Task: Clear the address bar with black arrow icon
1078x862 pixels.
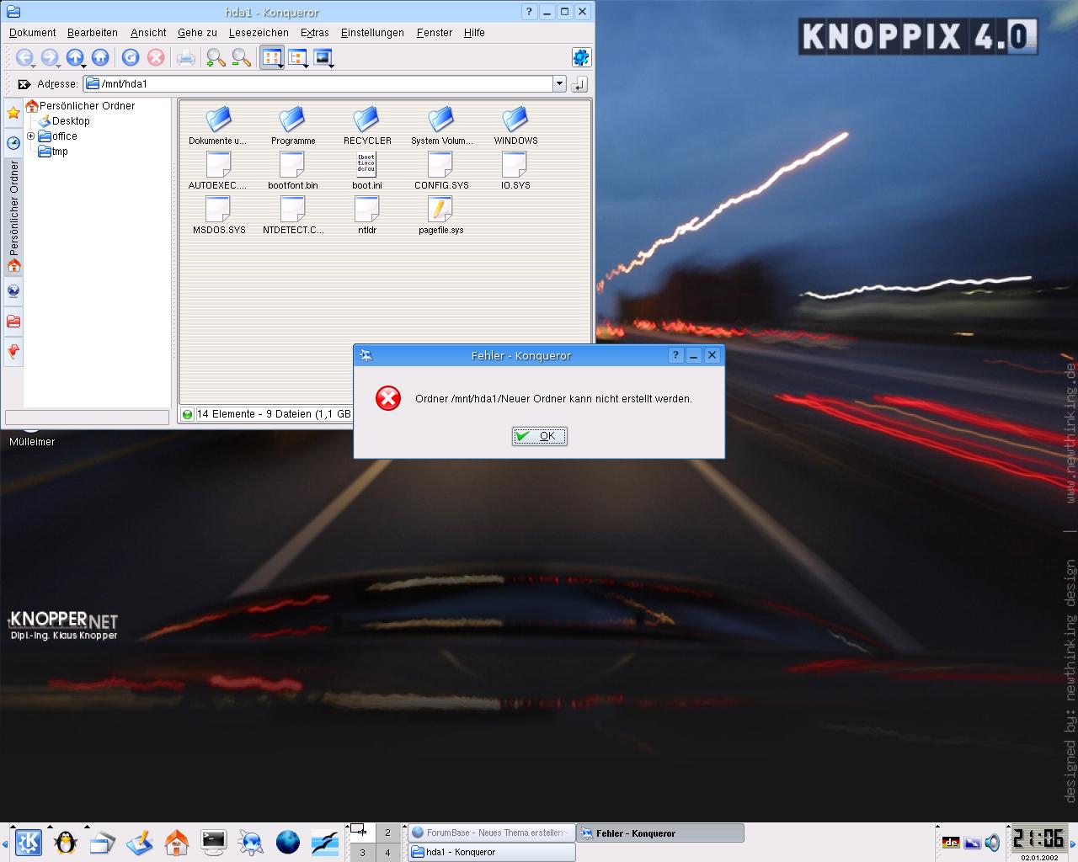Action: point(24,84)
